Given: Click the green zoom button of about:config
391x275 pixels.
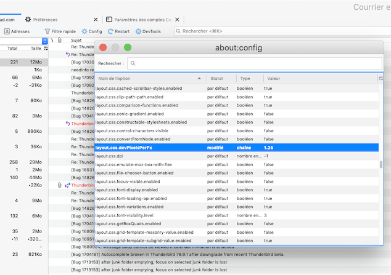Looking at the screenshot, I should (x=128, y=47).
